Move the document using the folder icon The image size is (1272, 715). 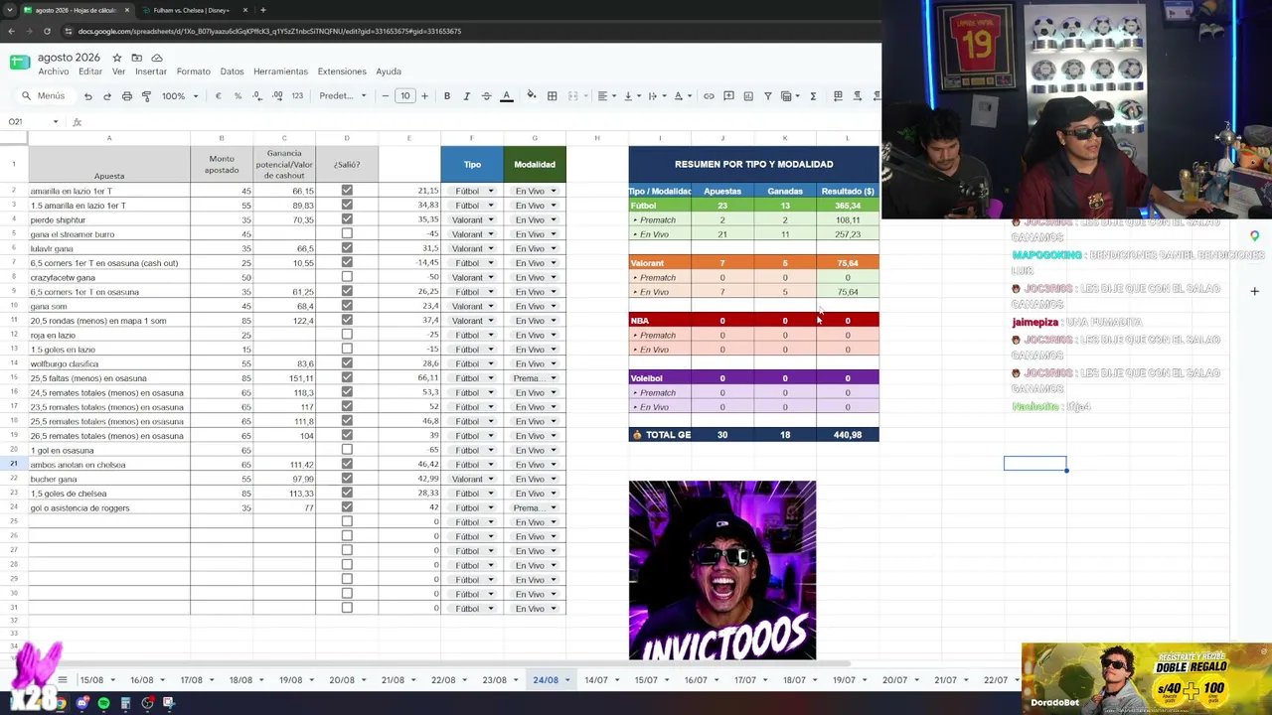136,58
